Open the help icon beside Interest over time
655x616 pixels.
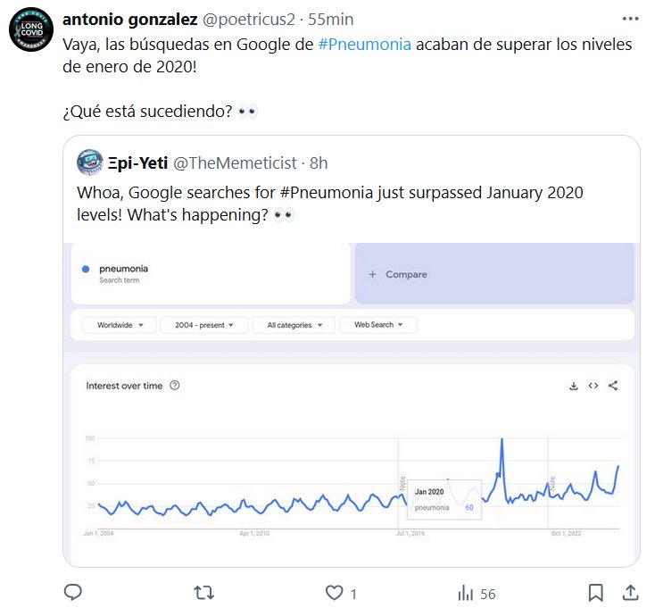click(x=175, y=386)
